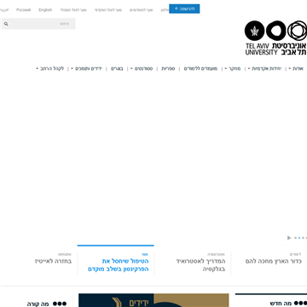Click the search magnifier icon
Screen dimensions: 307x307
(x=6, y=24)
